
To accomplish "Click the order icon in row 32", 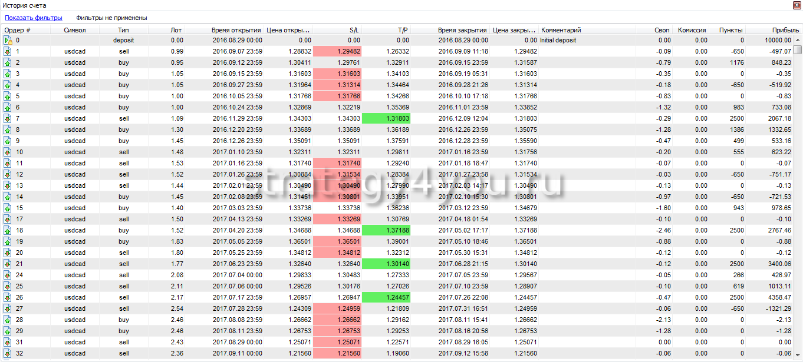I will [x=8, y=353].
